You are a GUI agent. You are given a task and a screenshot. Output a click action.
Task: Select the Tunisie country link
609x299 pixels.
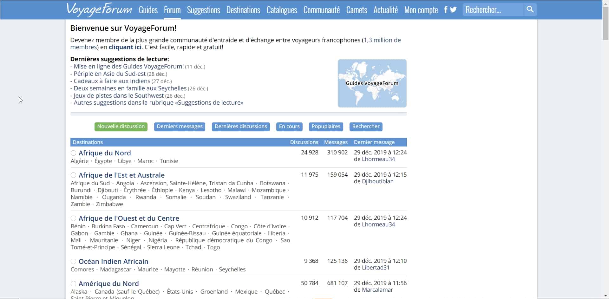[x=169, y=161]
